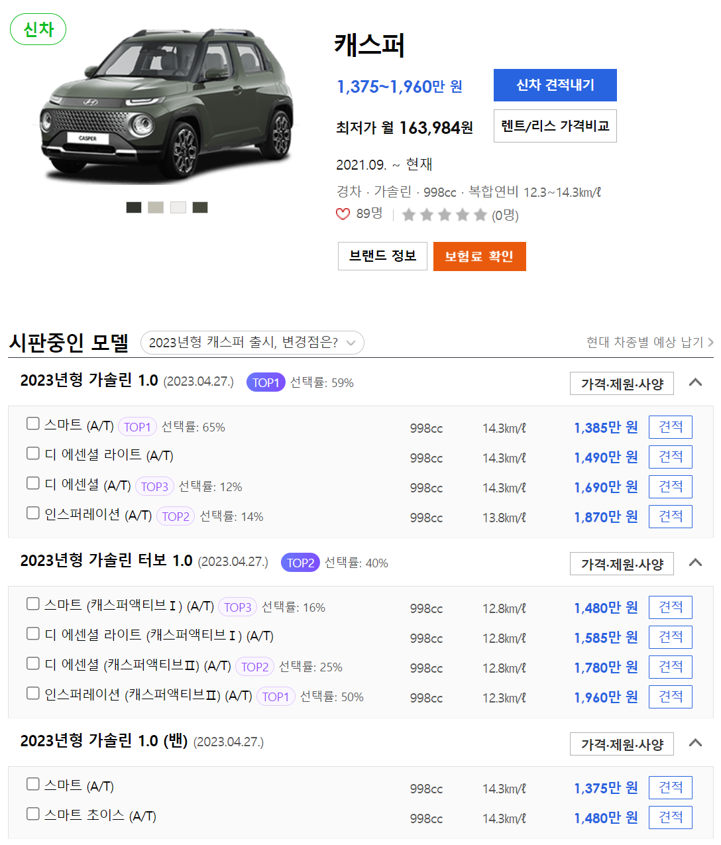Click 견적 for 1,490만 원 trim
The width and height of the screenshot is (721, 845).
671,457
